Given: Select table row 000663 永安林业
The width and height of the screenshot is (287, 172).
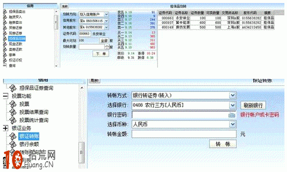Looking at the screenshot, I should point(216,18).
